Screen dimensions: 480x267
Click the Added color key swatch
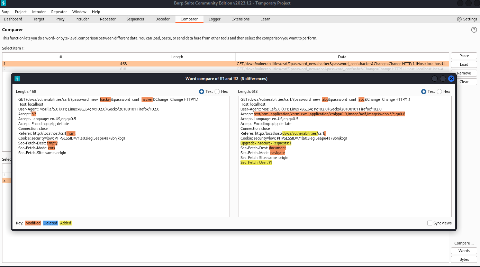pyautogui.click(x=65, y=223)
